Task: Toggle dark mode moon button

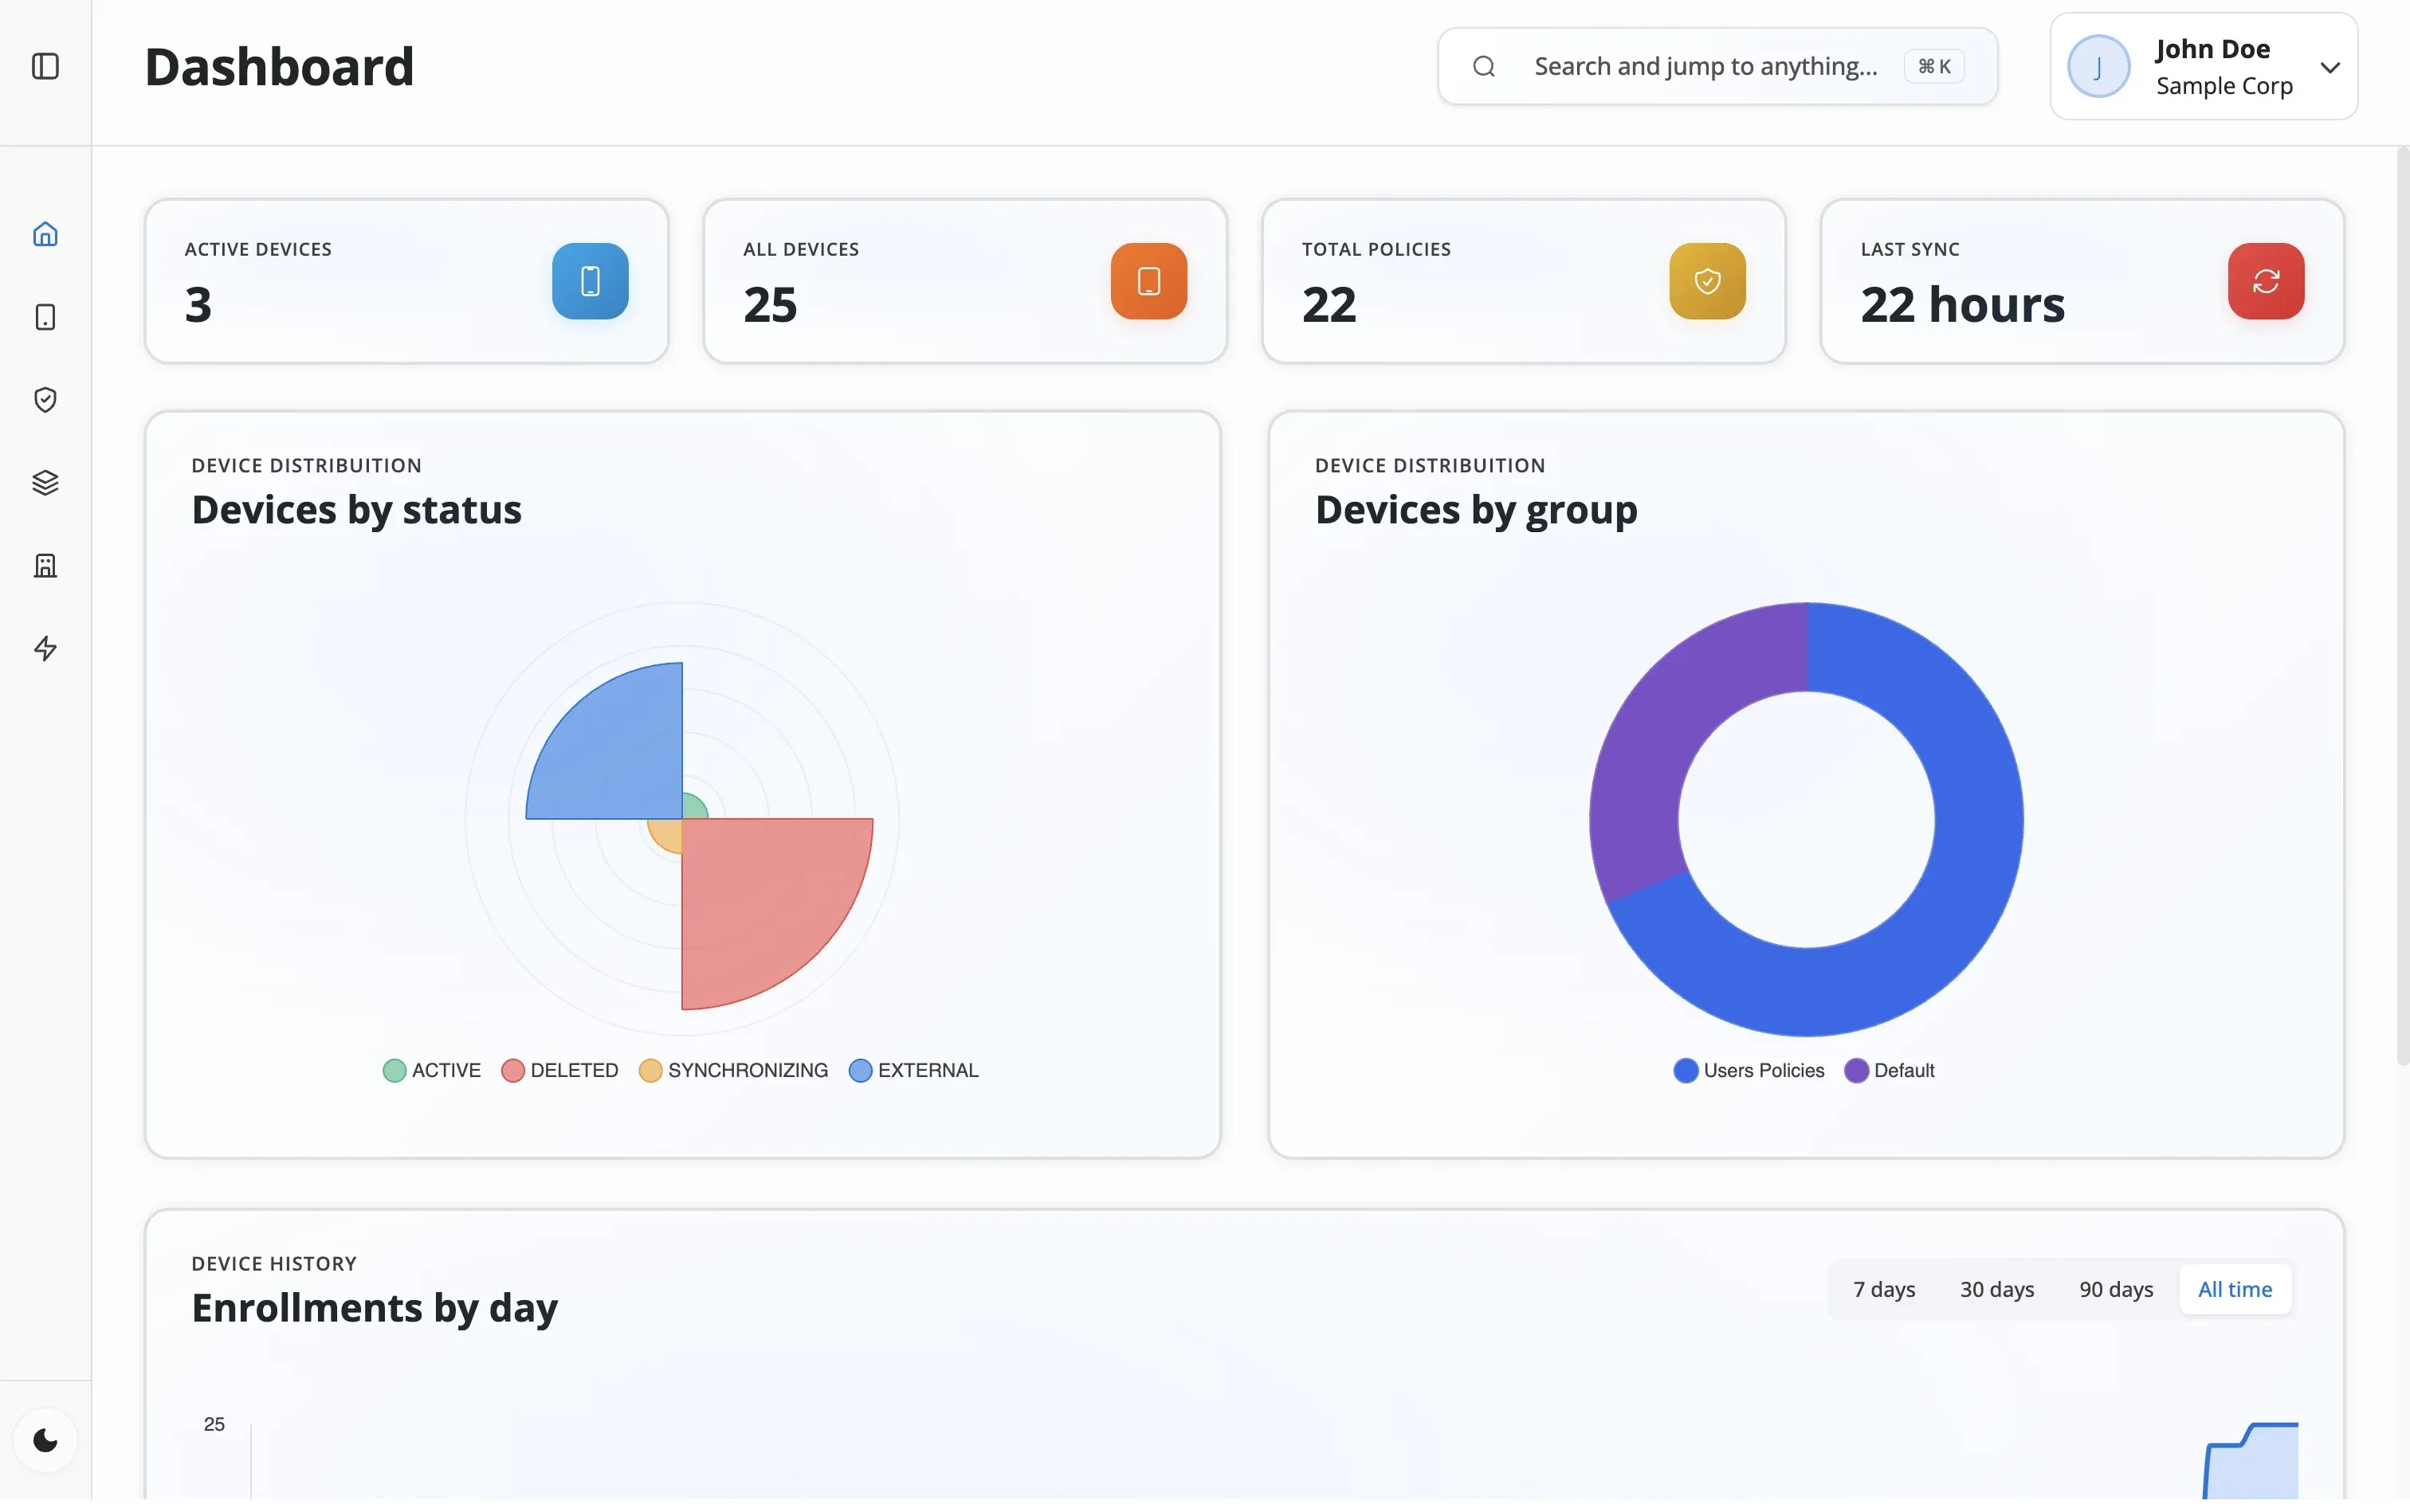Action: 45,1440
